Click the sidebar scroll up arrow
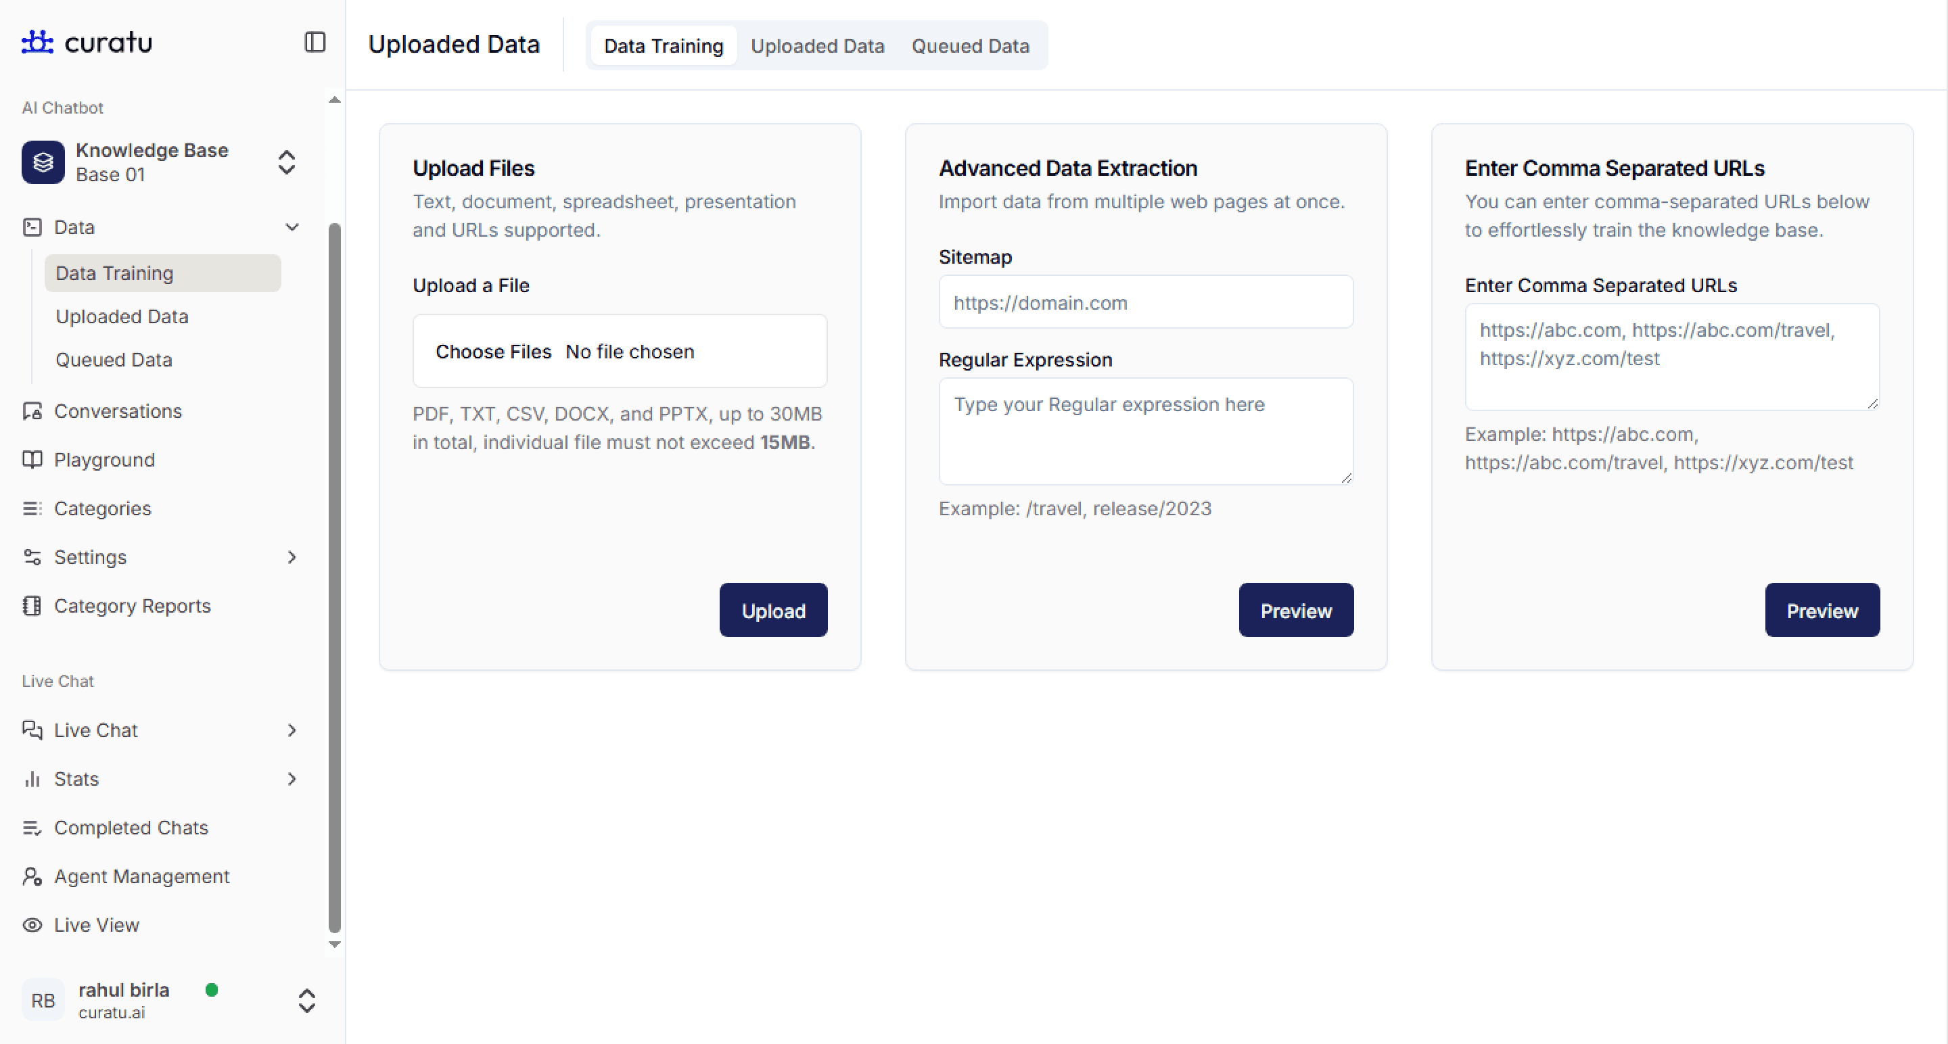 tap(334, 100)
